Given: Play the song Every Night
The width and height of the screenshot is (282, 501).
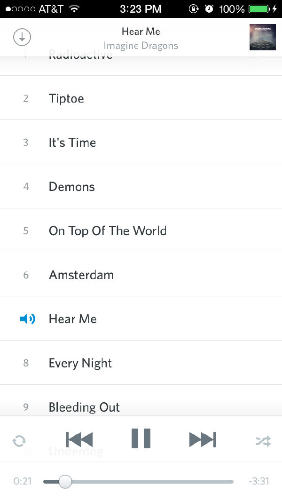Looking at the screenshot, I should [80, 363].
